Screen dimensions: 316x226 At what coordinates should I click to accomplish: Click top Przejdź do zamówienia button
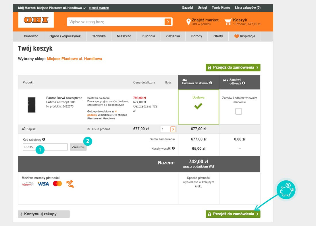click(x=233, y=67)
